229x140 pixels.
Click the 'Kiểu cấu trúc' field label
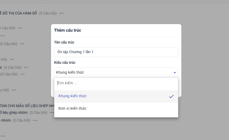(x=65, y=63)
